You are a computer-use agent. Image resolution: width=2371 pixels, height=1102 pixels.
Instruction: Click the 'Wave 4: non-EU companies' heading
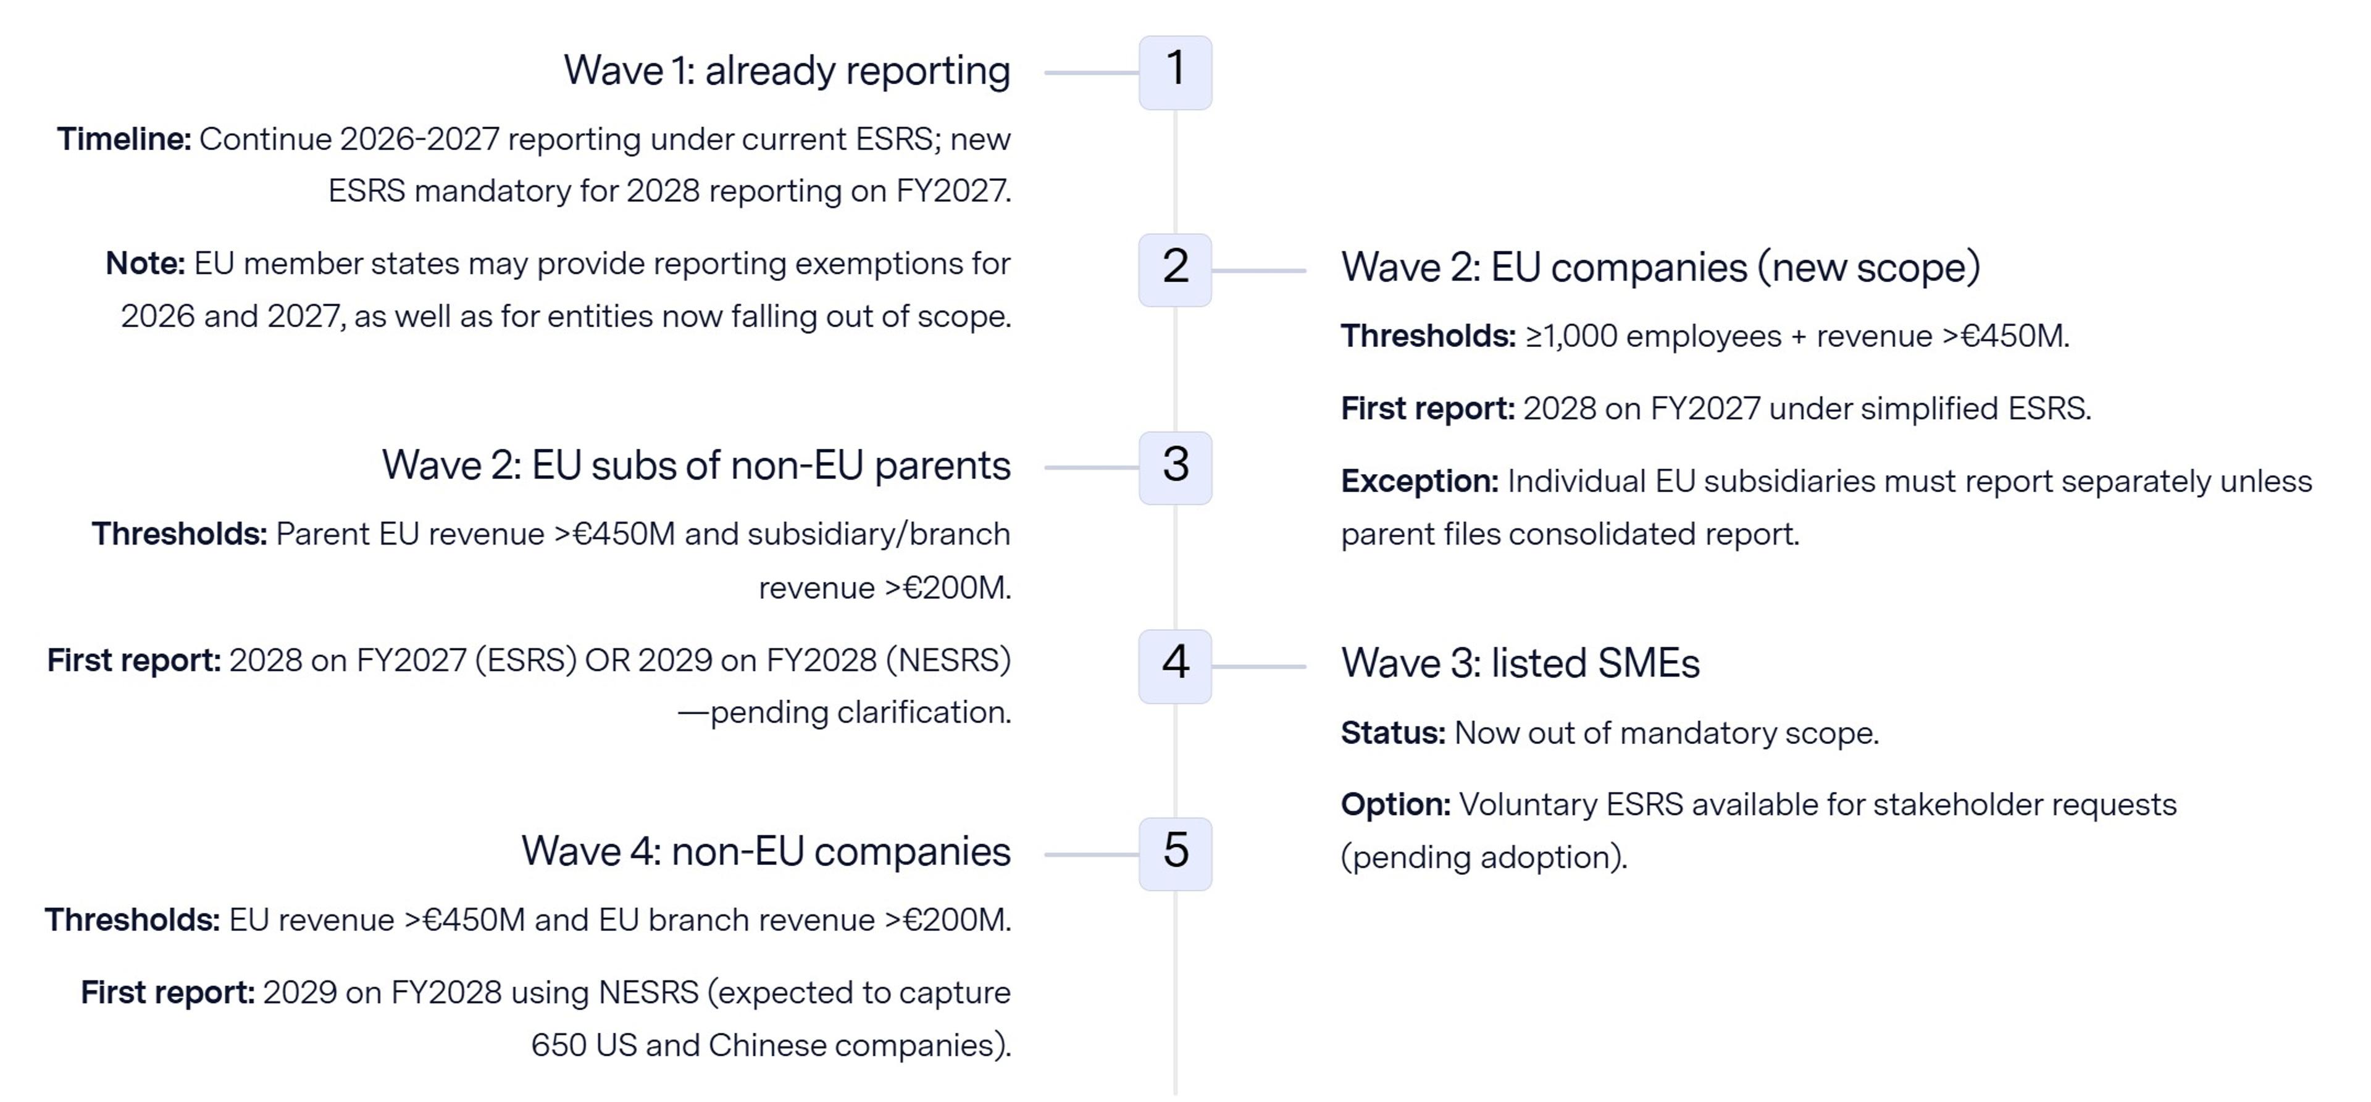point(767,851)
